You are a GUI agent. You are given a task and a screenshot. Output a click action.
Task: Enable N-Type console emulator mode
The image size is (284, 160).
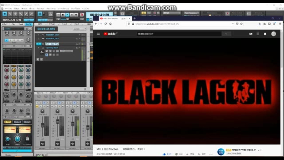17,122
